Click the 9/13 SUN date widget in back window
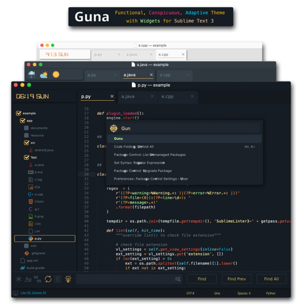 click(57, 55)
